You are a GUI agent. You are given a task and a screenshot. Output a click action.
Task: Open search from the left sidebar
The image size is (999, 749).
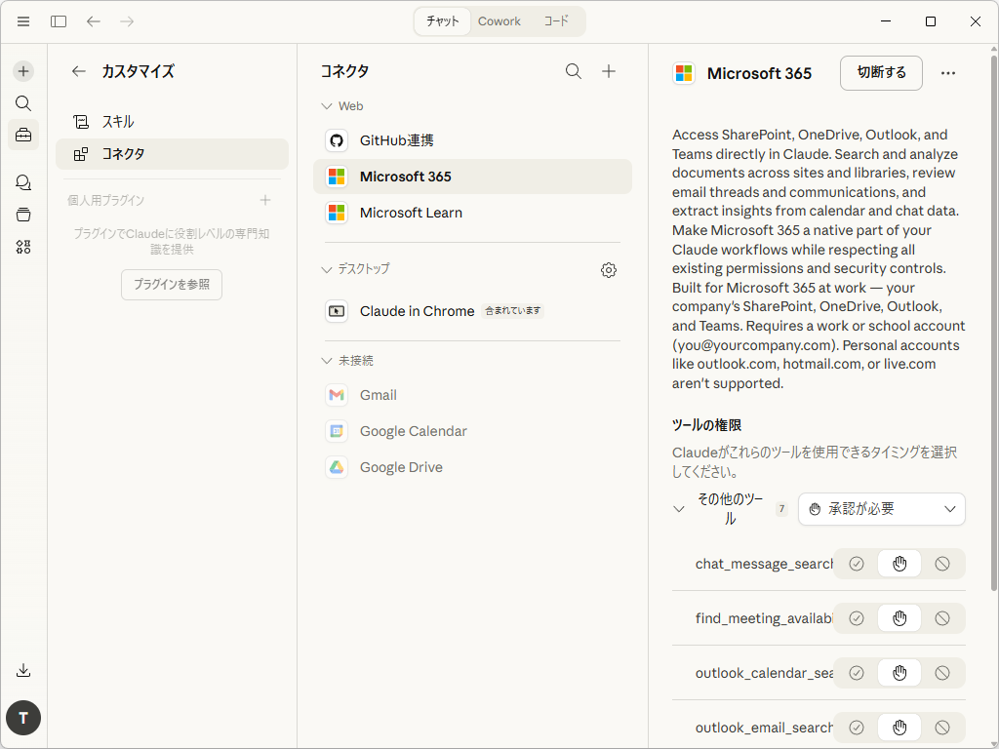[x=22, y=102]
